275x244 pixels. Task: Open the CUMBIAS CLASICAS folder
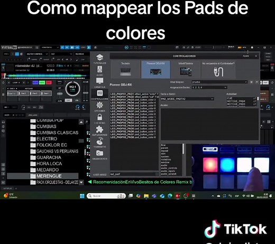point(54,133)
